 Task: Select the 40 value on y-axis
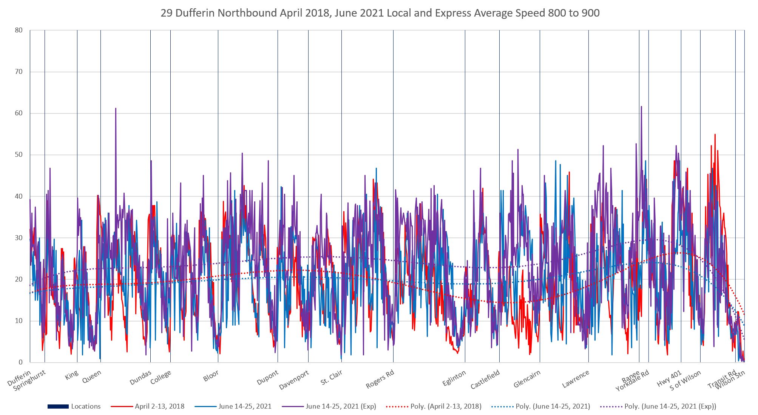pos(19,196)
